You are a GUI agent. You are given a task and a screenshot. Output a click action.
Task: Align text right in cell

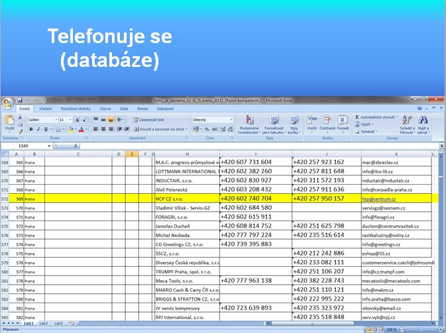[x=111, y=129]
